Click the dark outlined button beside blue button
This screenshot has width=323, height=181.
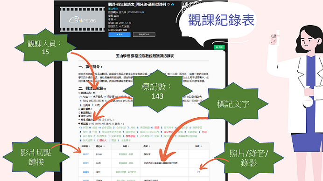(x=144, y=34)
